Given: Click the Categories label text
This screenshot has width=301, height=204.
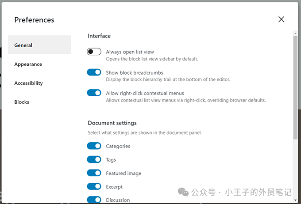Looking at the screenshot, I should [118, 146].
